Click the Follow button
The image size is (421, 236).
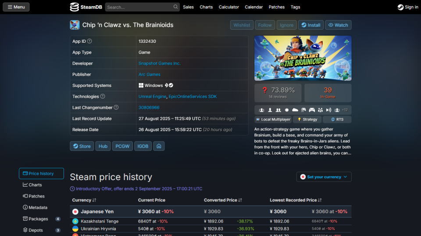coord(265,25)
